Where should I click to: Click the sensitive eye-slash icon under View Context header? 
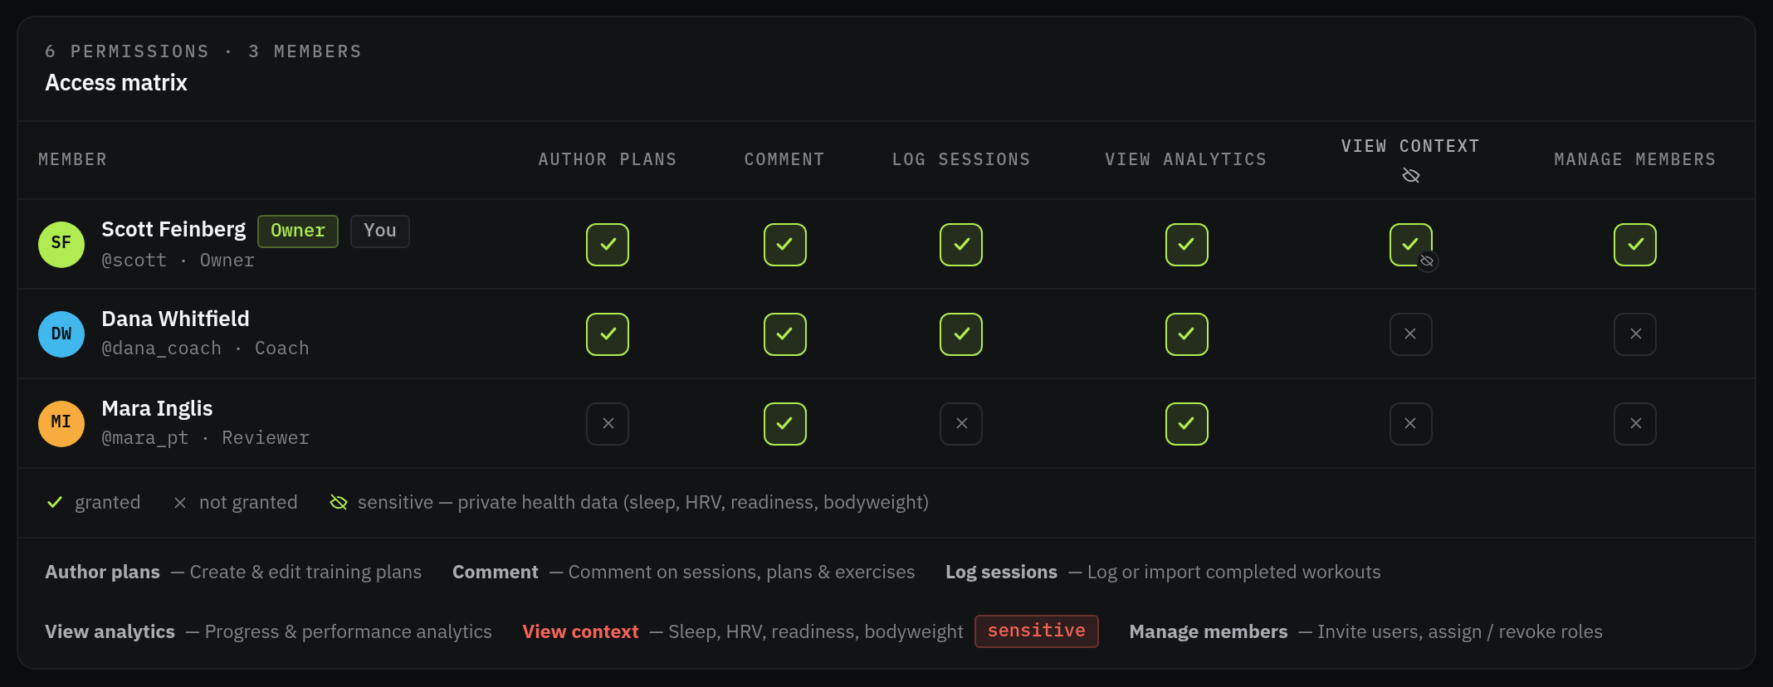click(x=1410, y=175)
